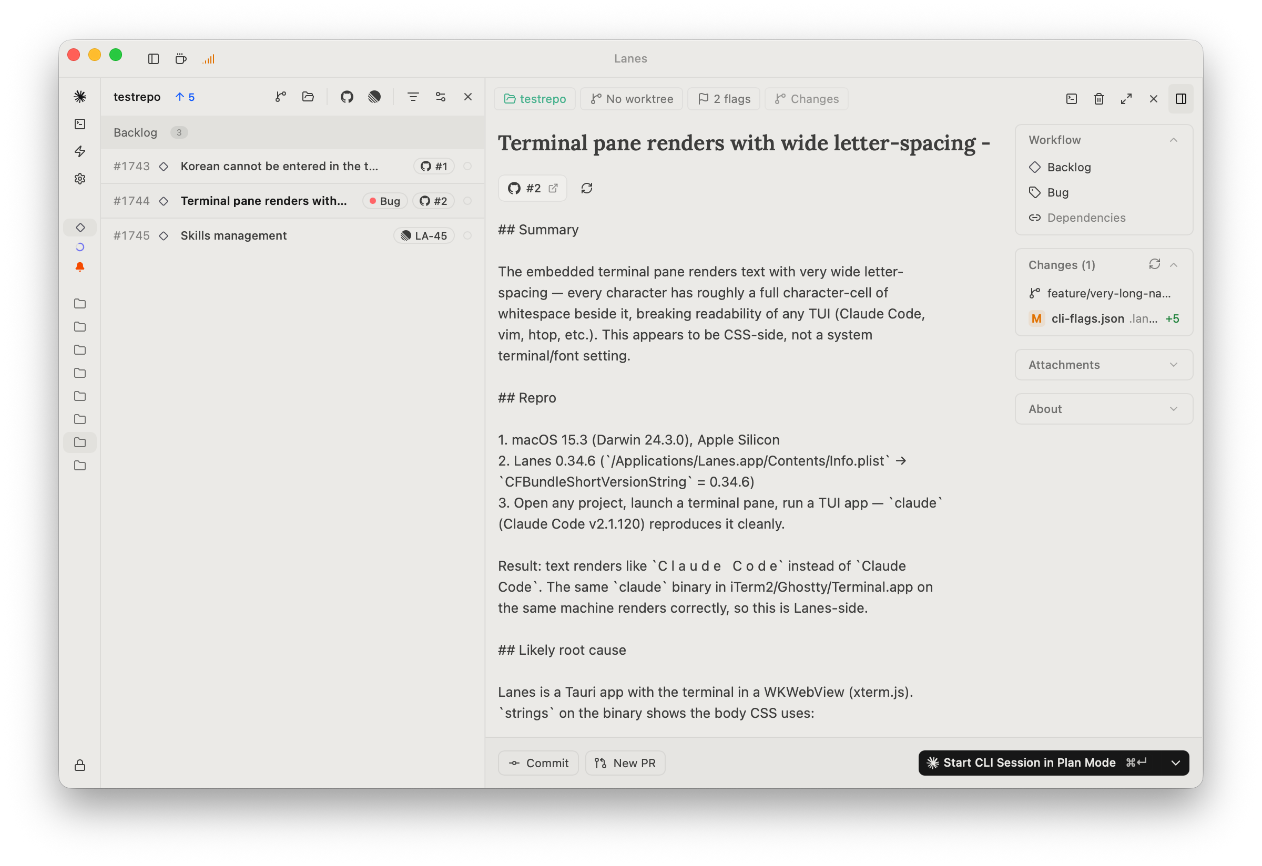Select task Terminal pane renders with
This screenshot has height=866, width=1262.
tap(293, 201)
